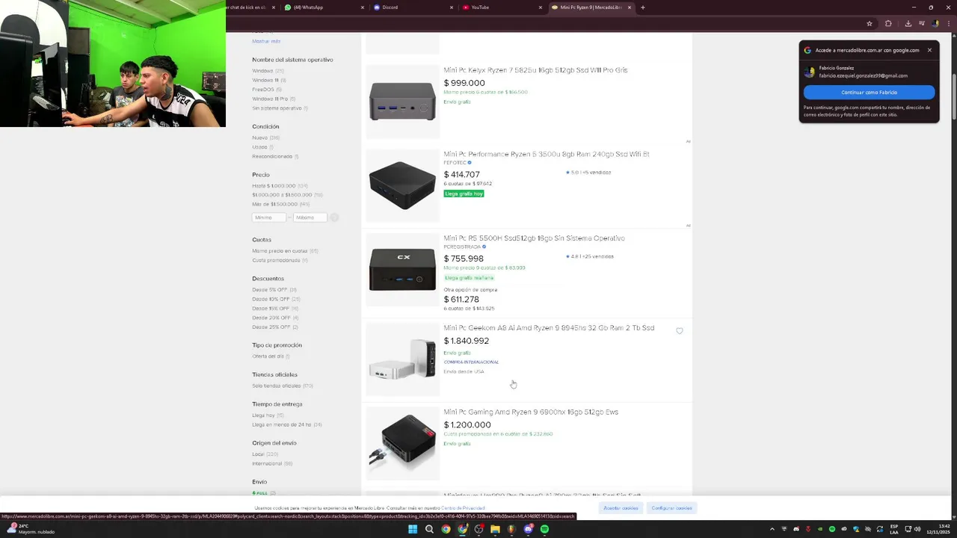Close the Google sign-in prompt
The width and height of the screenshot is (957, 538).
[x=929, y=50]
